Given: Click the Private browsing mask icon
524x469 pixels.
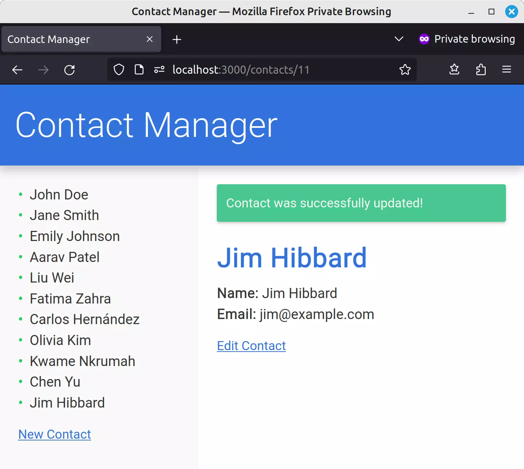Looking at the screenshot, I should click(x=424, y=39).
